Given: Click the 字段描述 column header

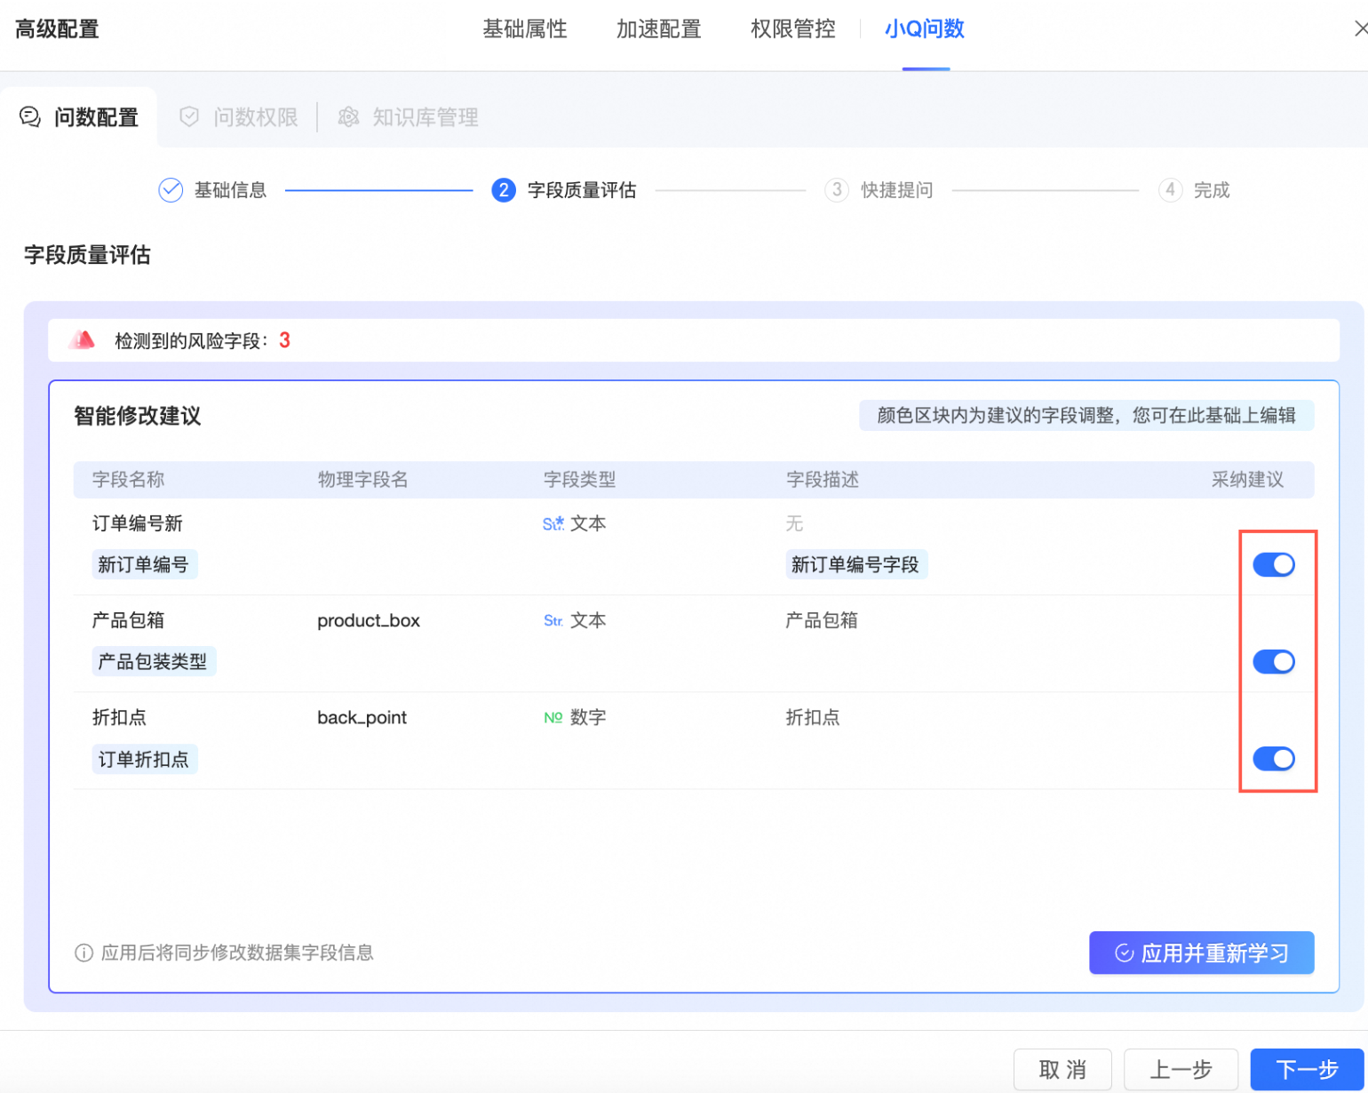Looking at the screenshot, I should click(x=823, y=480).
